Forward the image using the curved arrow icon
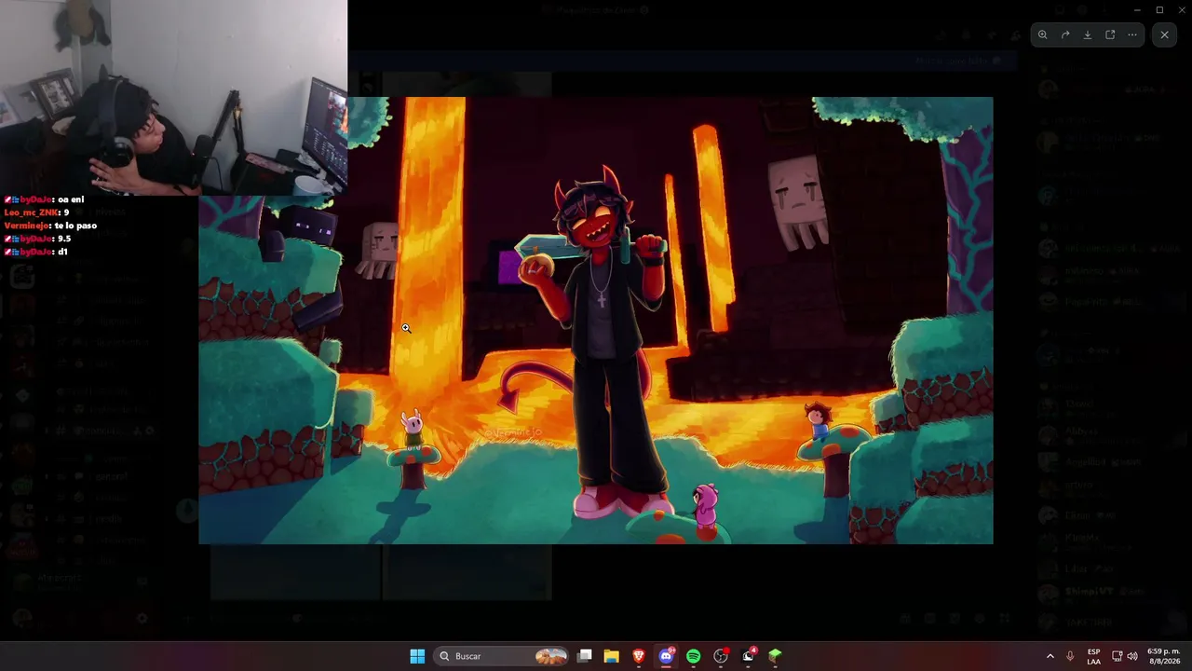Viewport: 1192px width, 671px height. pyautogui.click(x=1065, y=34)
